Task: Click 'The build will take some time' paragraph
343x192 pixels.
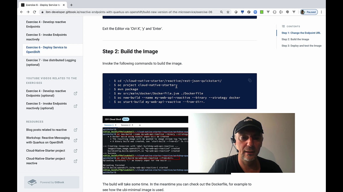Action: click(177, 187)
